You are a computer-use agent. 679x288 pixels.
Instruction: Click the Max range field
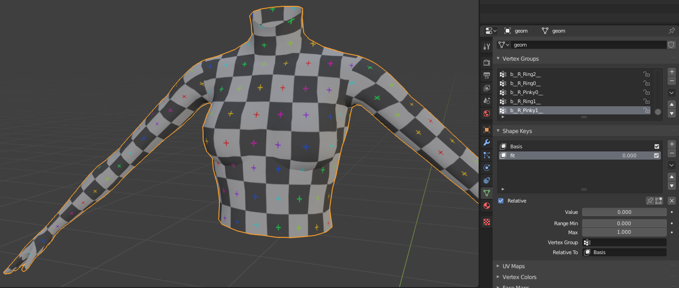624,232
